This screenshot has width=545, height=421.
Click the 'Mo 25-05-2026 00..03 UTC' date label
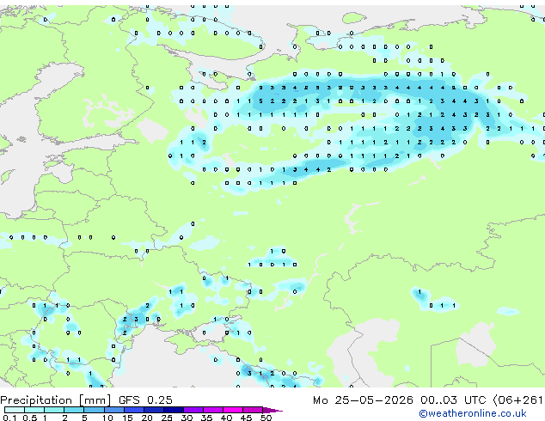[x=400, y=400]
